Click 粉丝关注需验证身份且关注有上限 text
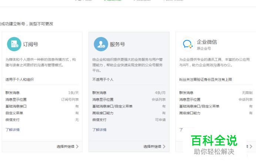The image size is (256, 168). [206, 79]
